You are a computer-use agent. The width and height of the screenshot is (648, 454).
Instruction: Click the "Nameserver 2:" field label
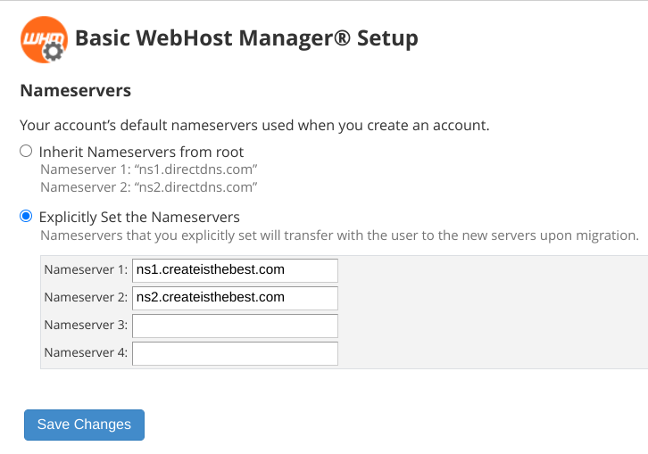86,297
